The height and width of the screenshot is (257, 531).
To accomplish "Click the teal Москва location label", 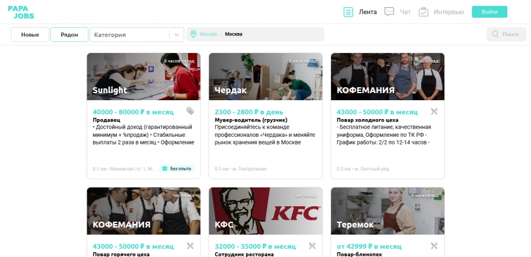I will click(208, 34).
